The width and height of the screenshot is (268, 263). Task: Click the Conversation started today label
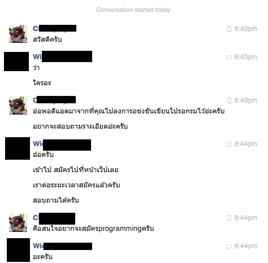click(x=133, y=10)
